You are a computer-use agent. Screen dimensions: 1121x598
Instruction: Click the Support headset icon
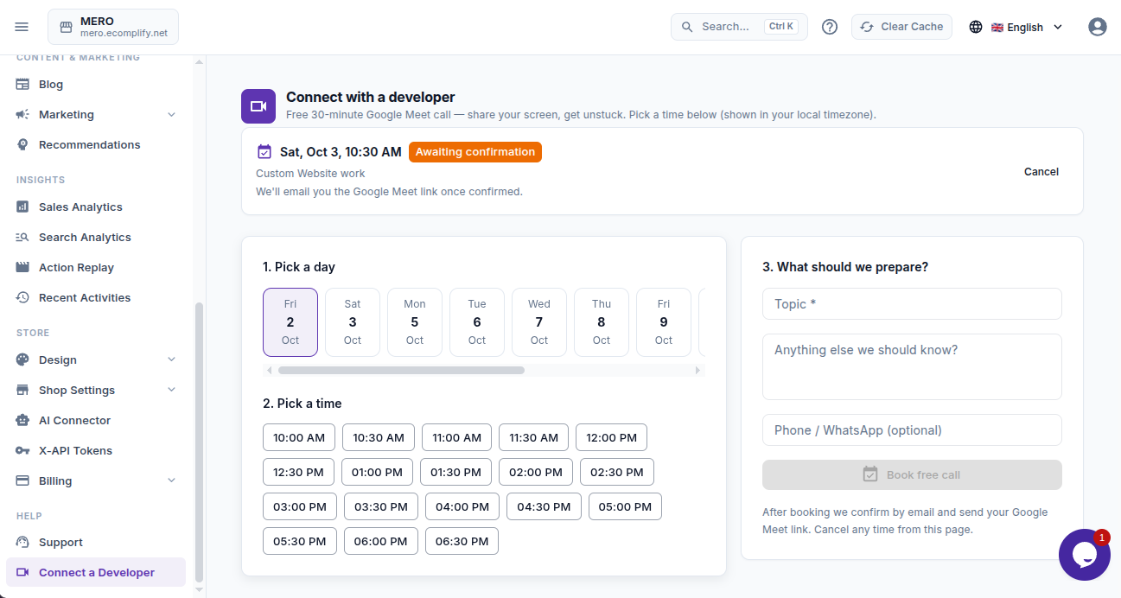pos(22,543)
